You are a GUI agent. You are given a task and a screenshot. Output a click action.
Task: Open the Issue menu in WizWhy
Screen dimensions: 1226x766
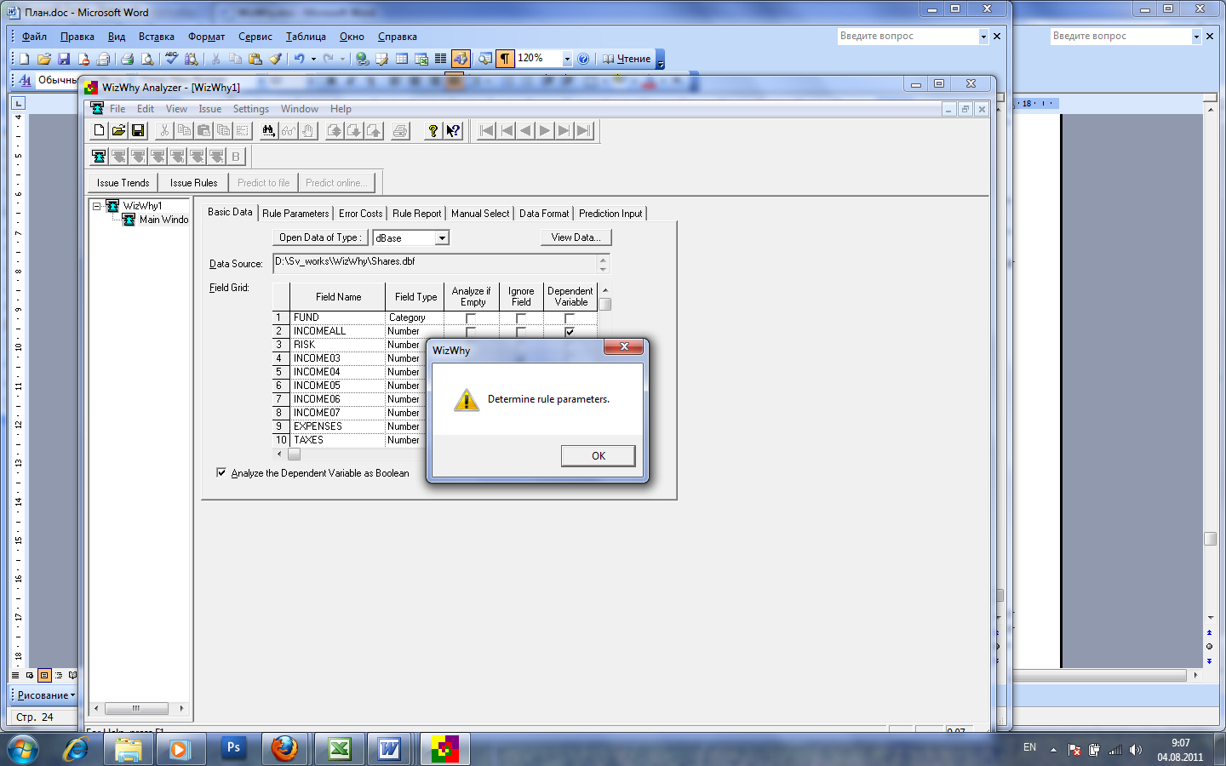click(x=210, y=109)
